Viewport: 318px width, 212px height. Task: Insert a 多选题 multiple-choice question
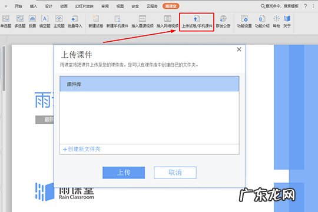click(19, 22)
